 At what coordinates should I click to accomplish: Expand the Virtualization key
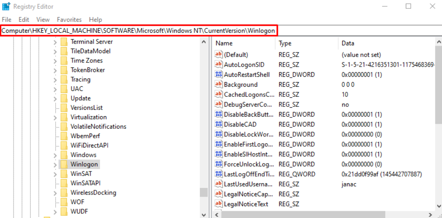click(x=55, y=117)
